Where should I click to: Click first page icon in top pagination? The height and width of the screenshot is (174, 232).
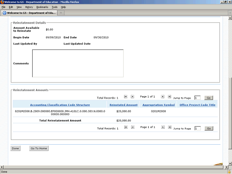(x=125, y=97)
